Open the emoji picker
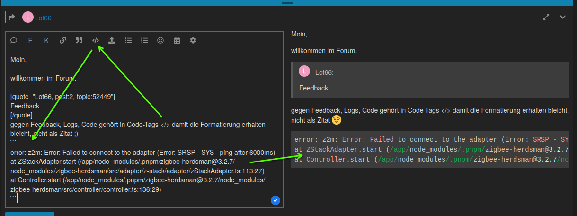 (160, 40)
